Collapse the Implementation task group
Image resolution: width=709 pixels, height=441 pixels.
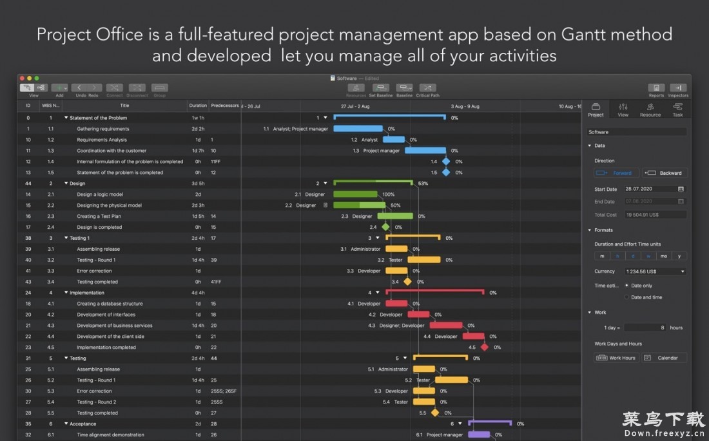pos(66,293)
